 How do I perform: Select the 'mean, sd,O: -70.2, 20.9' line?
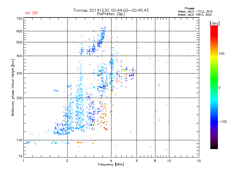pyautogui.click(x=195, y=11)
